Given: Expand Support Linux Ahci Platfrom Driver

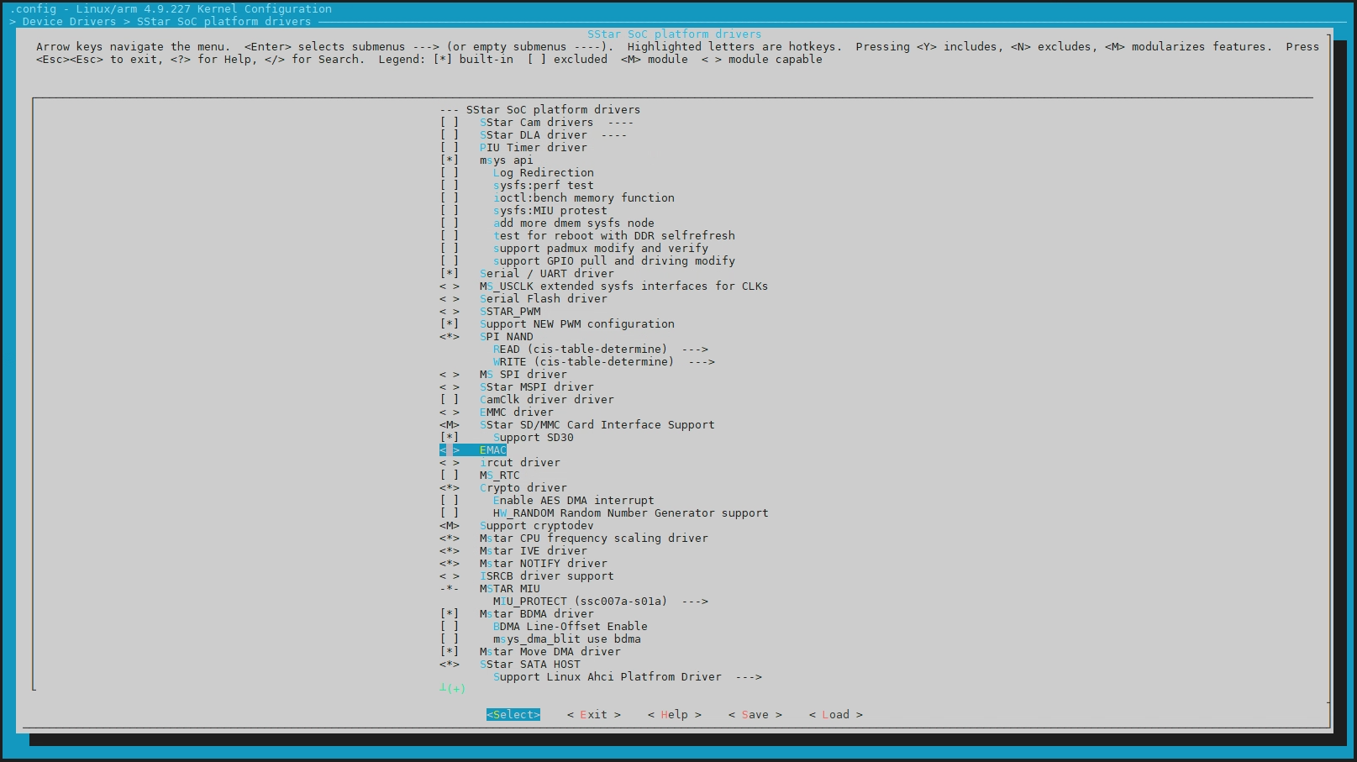Looking at the screenshot, I should (x=627, y=677).
